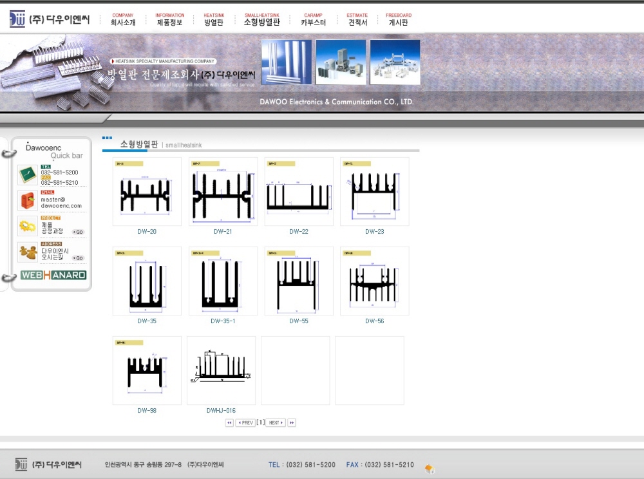The height and width of the screenshot is (479, 644).
Task: Open the HEATSINK 방열판 menu
Action: (x=214, y=19)
